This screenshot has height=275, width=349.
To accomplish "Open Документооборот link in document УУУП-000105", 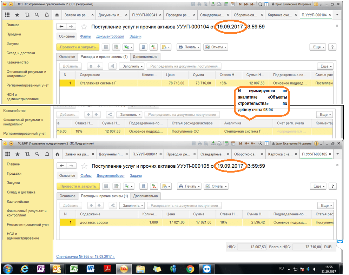I will point(111,176).
